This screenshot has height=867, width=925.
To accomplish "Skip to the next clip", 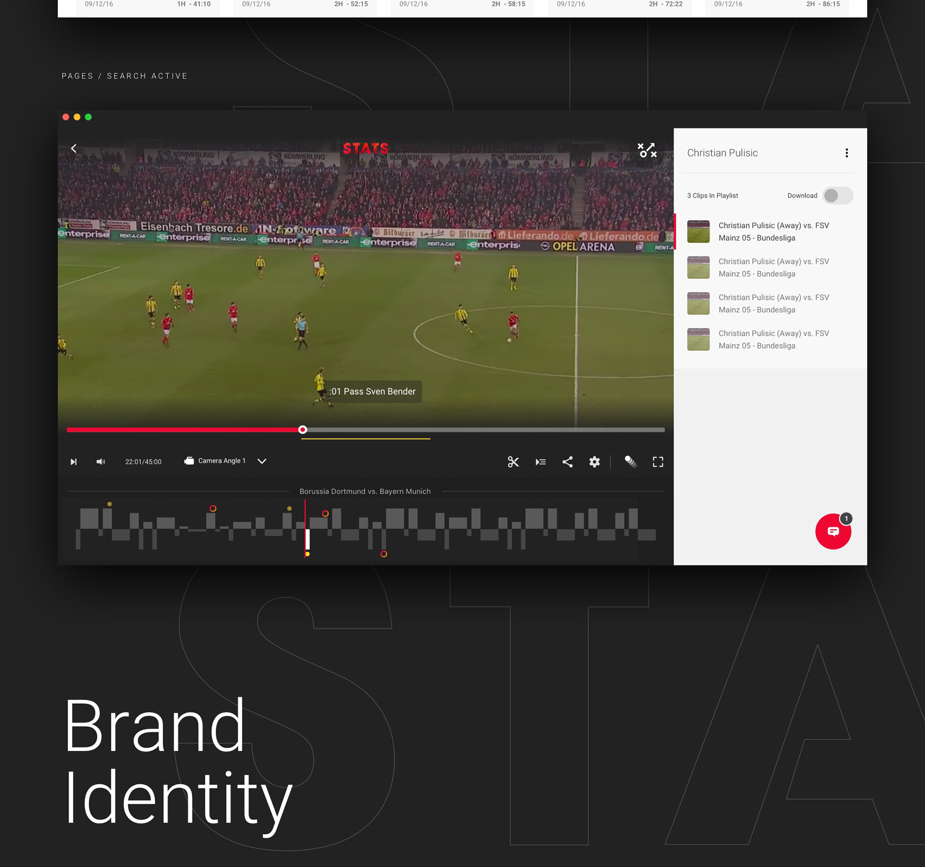I will click(73, 462).
